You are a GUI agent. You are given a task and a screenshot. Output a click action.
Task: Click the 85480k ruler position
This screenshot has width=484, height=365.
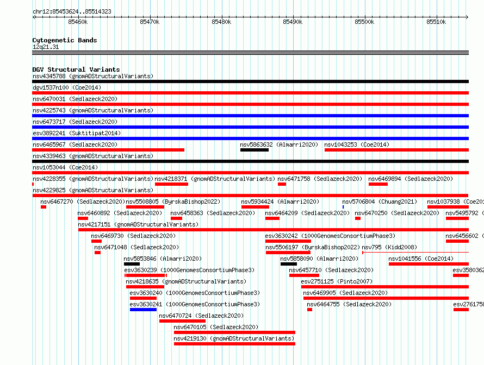pyautogui.click(x=221, y=22)
